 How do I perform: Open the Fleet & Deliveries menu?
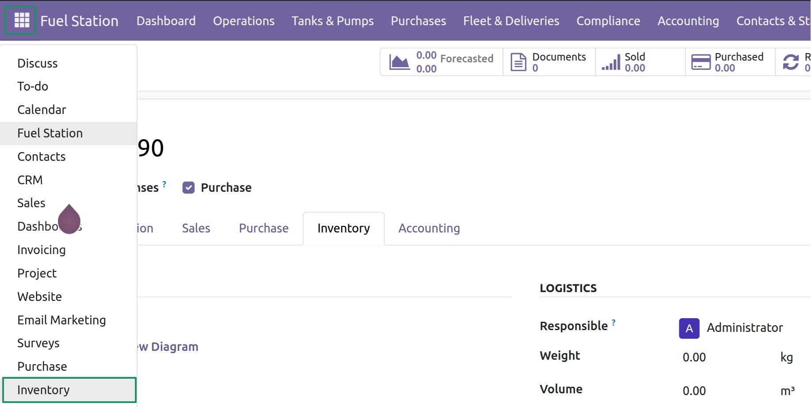click(x=511, y=21)
